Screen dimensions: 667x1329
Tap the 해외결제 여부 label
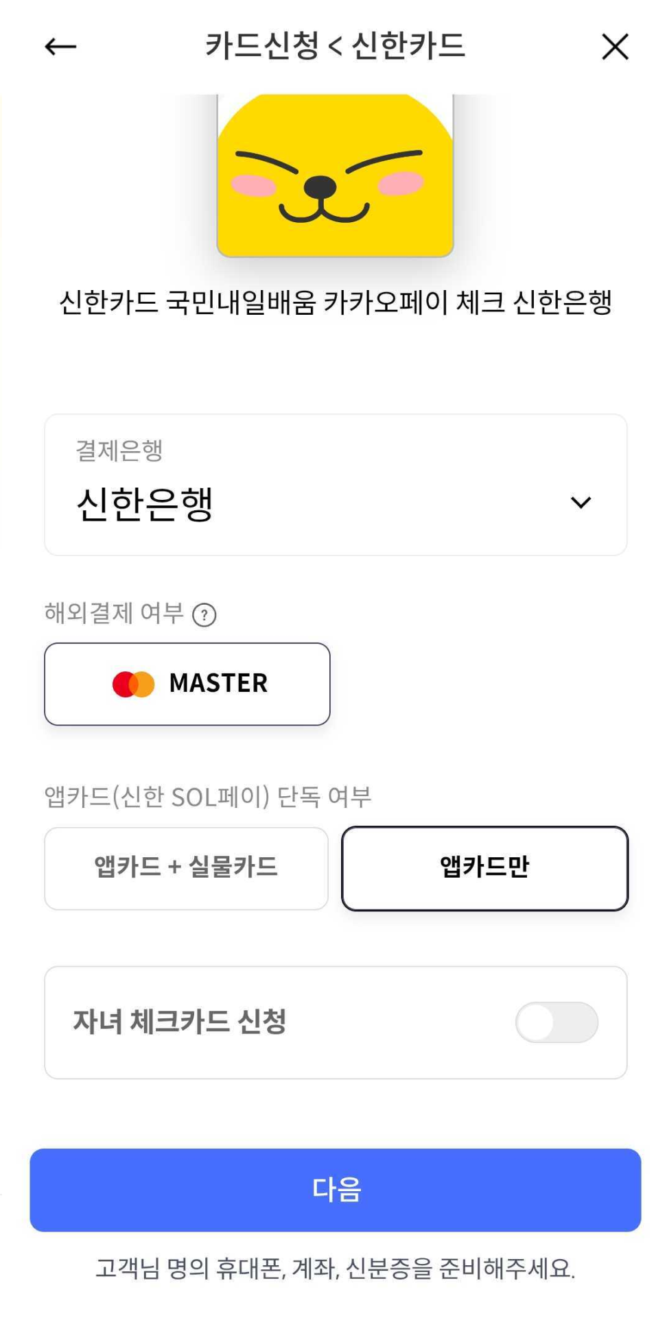[114, 613]
